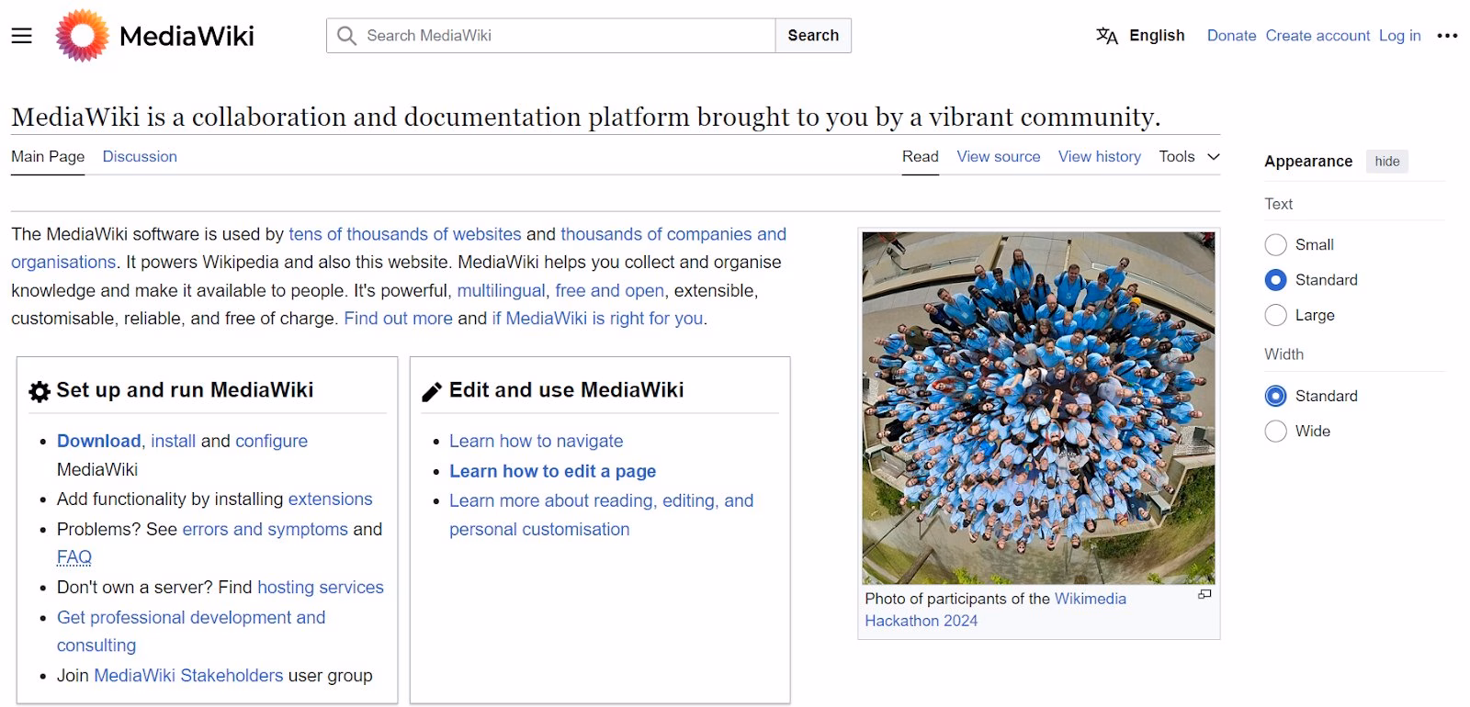Switch to the Discussion tab

click(140, 157)
